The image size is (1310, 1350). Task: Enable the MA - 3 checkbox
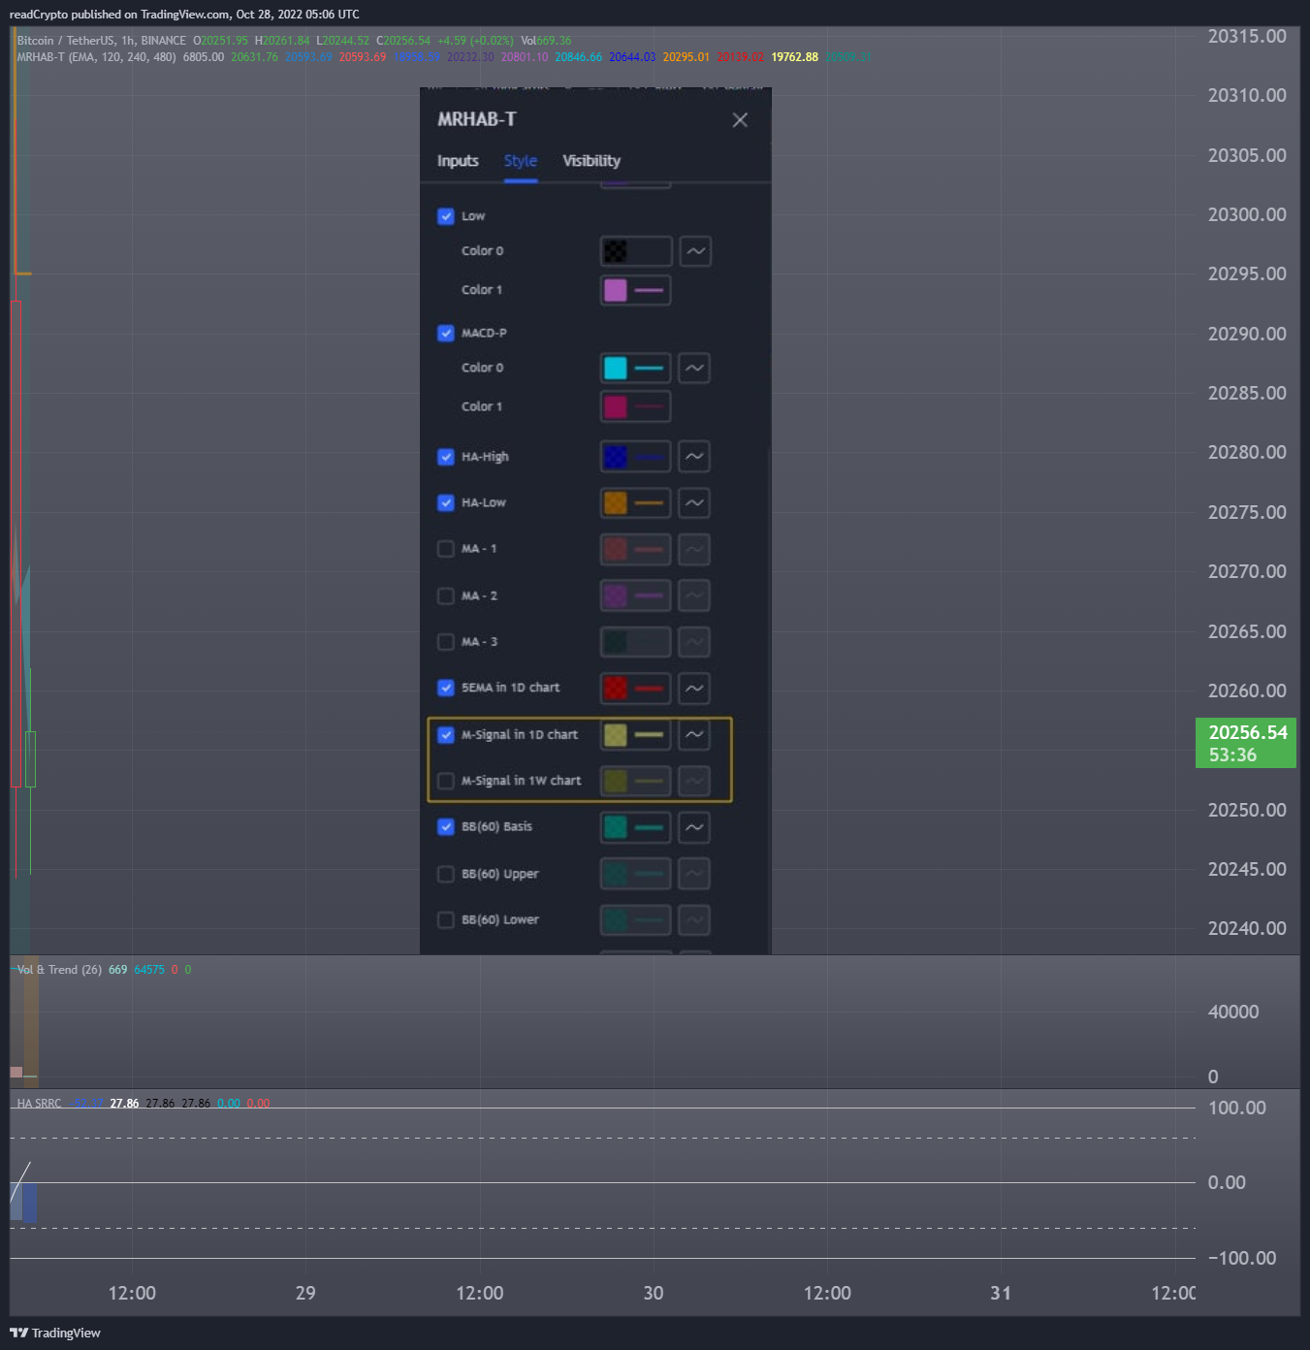[x=446, y=642]
